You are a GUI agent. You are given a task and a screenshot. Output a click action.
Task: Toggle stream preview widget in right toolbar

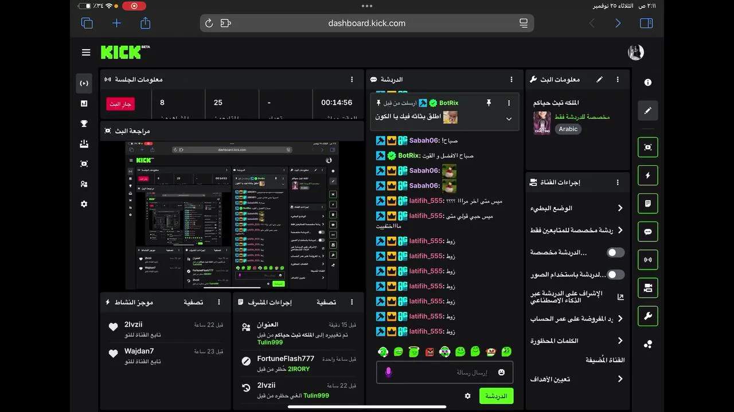pos(648,147)
